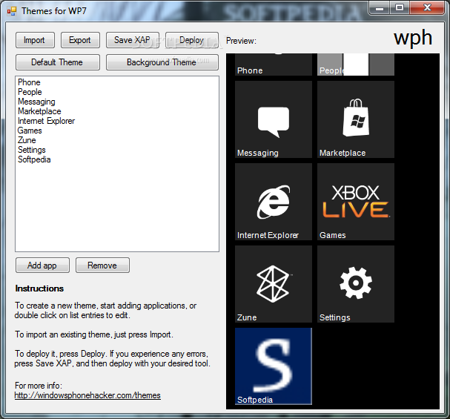Click the Xbox Live Games tile
Image resolution: width=450 pixels, height=419 pixels.
pos(356,202)
